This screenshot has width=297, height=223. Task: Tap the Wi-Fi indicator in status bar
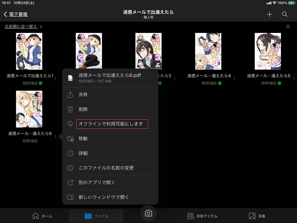275,3
